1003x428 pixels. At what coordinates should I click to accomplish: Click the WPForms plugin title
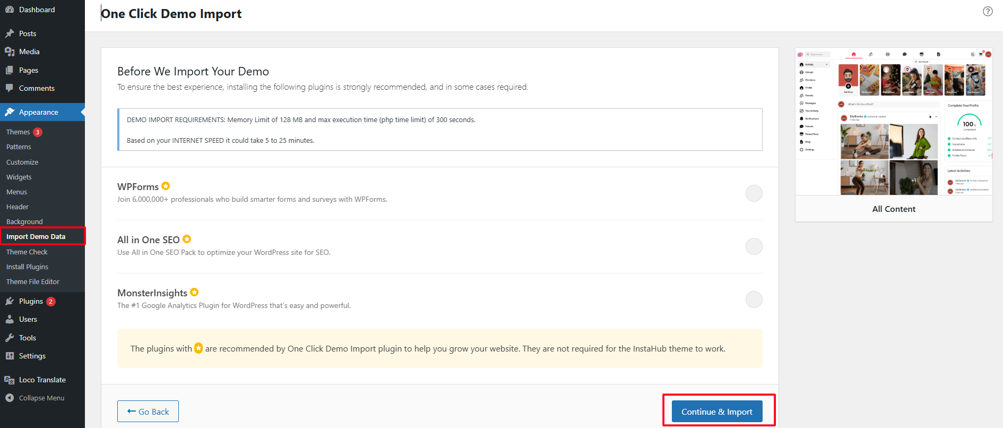point(138,187)
